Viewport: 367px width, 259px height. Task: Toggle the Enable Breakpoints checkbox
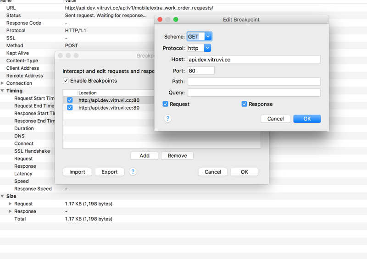66,81
